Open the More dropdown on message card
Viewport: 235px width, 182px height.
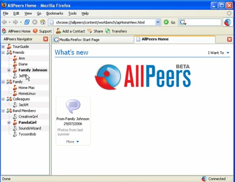72,142
